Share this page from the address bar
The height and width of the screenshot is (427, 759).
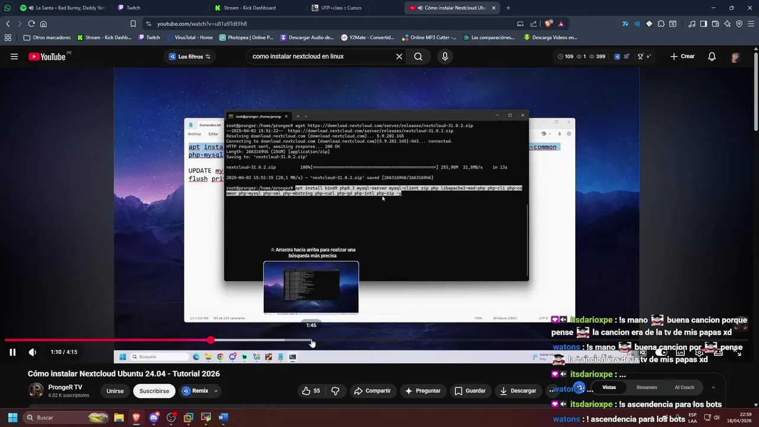tap(534, 24)
